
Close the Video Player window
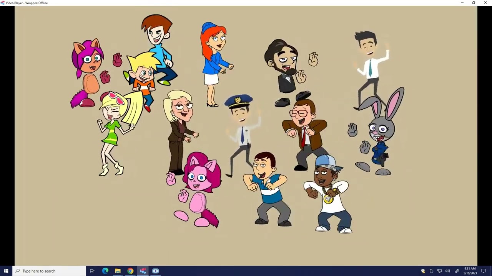[485, 3]
